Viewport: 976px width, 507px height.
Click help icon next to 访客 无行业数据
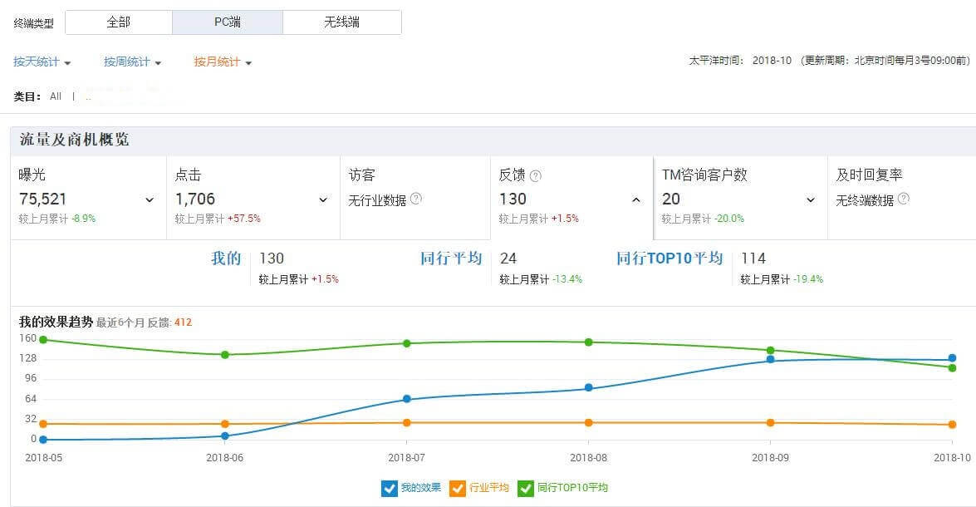pos(416,199)
